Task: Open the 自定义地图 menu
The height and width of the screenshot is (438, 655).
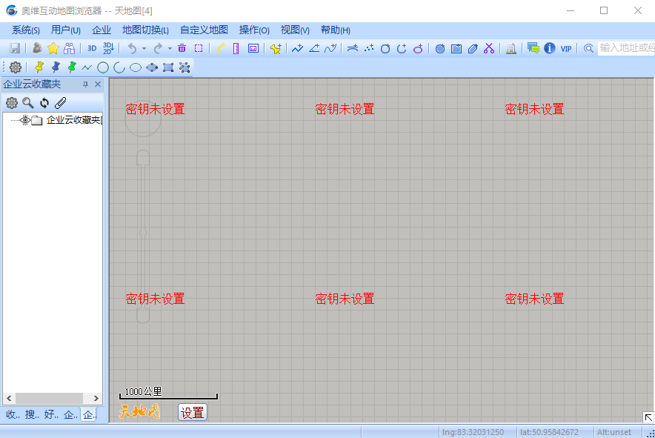Action: click(x=205, y=30)
